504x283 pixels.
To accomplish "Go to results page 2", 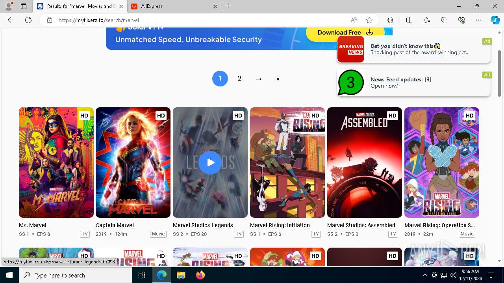I will pyautogui.click(x=239, y=79).
